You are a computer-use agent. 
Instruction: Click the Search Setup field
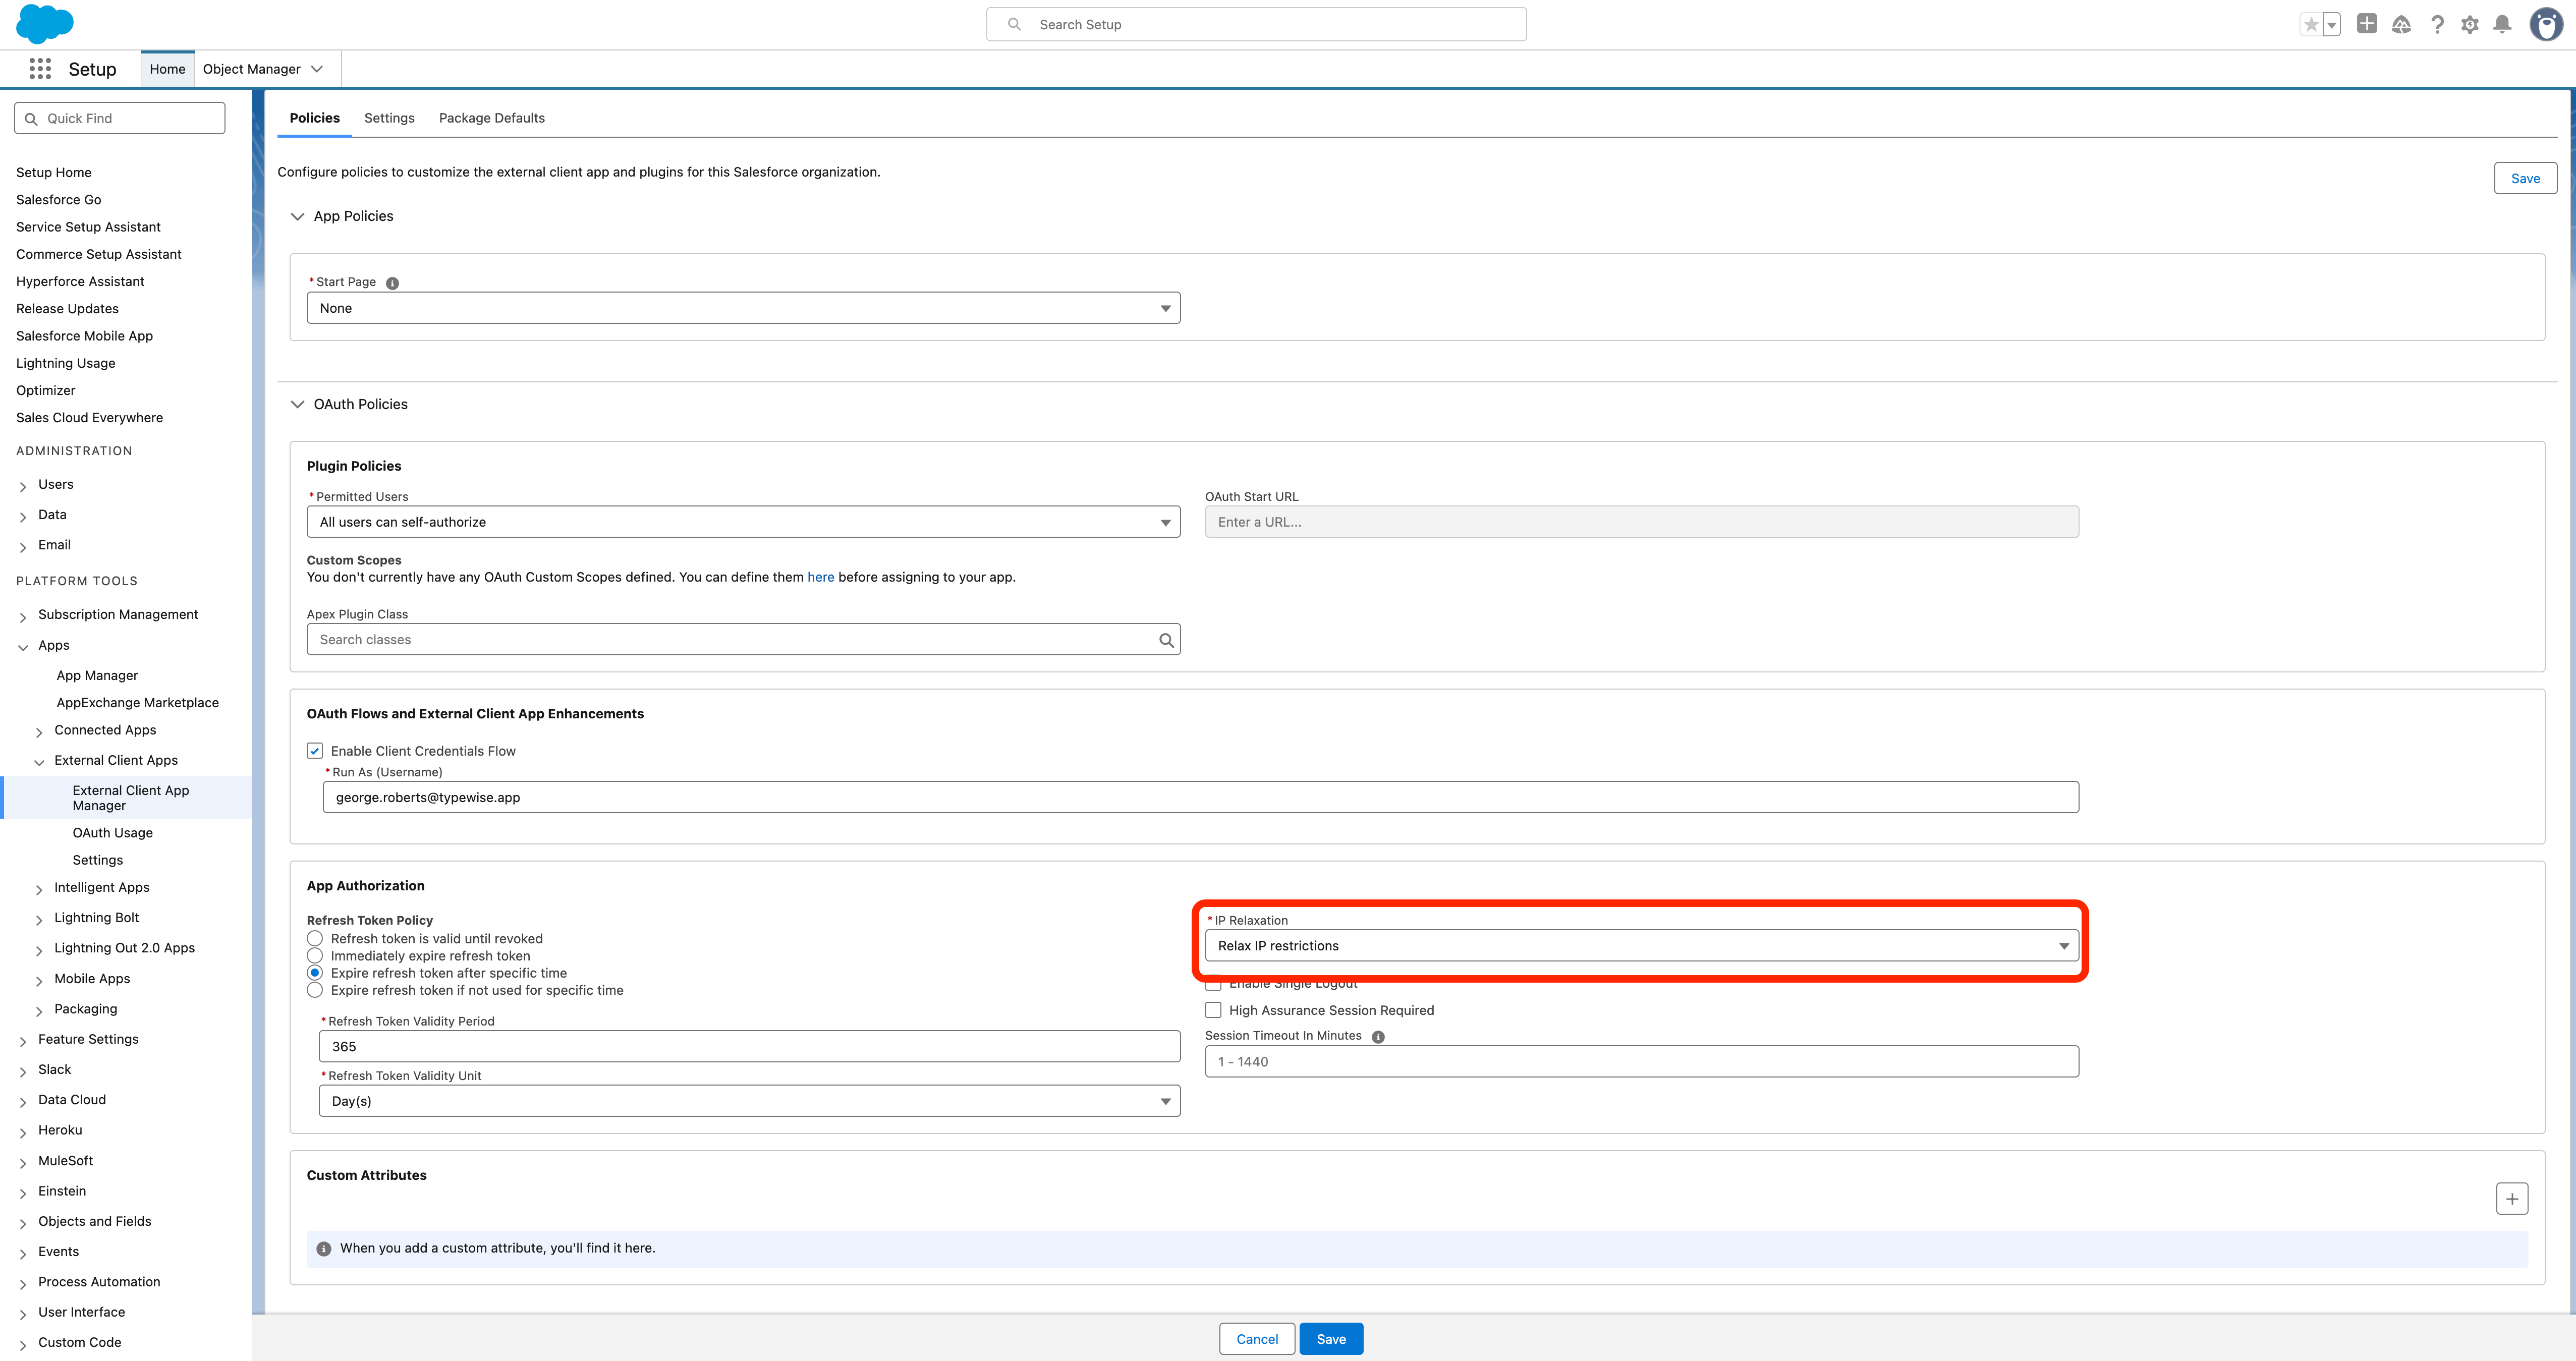[1255, 23]
